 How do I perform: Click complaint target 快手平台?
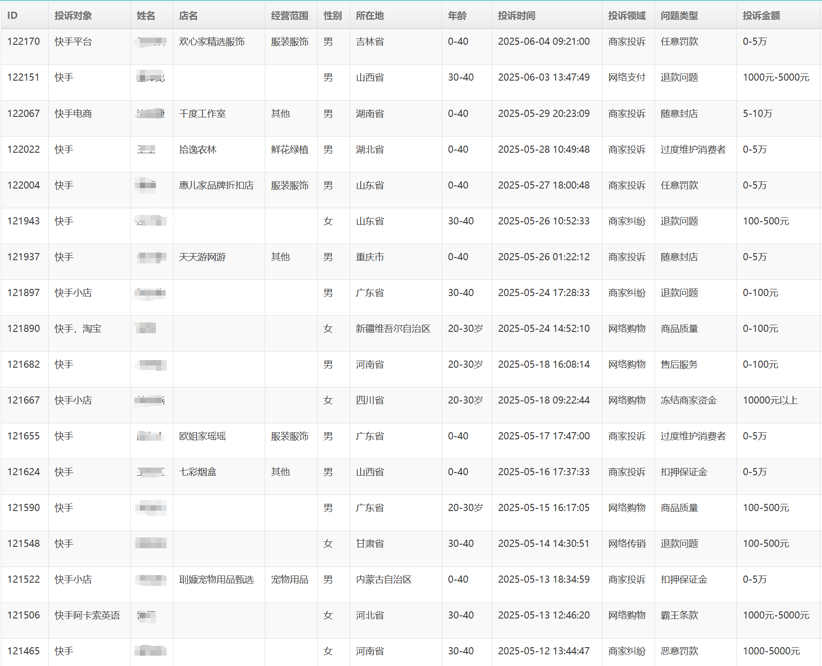tap(73, 42)
